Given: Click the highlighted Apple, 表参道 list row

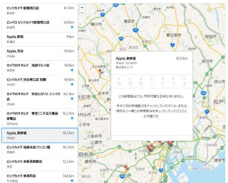Looking at the screenshot, I should pos(40,135).
